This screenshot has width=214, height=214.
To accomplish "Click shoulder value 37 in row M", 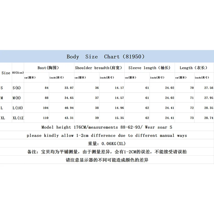I will click(97, 98).
